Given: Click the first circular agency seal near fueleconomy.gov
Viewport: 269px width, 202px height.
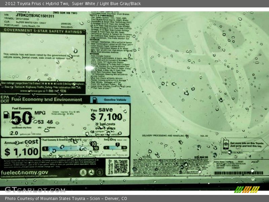Looking at the screenshot, I should tap(83, 172).
